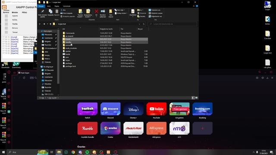Open the address bar history dropdown chevron
This screenshot has width=276, height=155.
coord(139,24)
